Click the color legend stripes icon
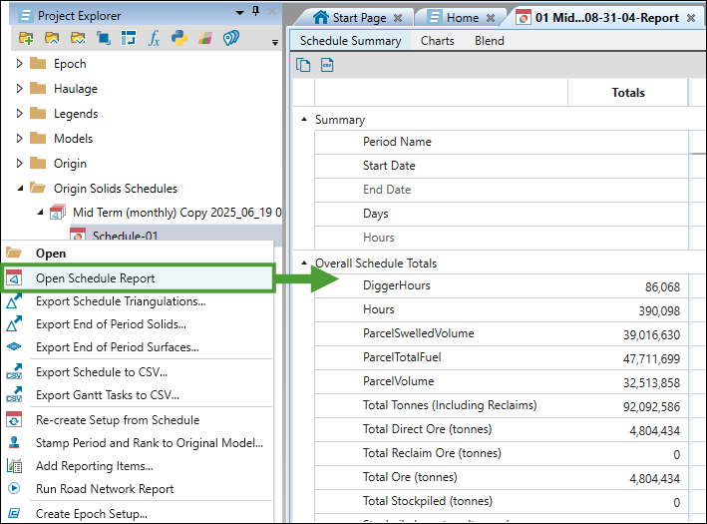 [204, 38]
